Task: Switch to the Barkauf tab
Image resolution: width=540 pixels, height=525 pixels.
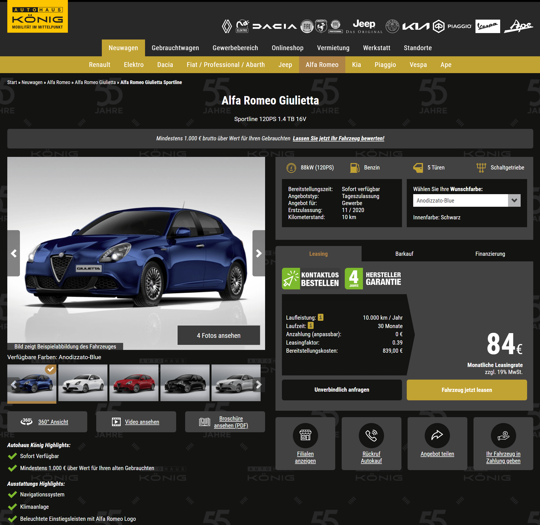Action: pyautogui.click(x=404, y=254)
